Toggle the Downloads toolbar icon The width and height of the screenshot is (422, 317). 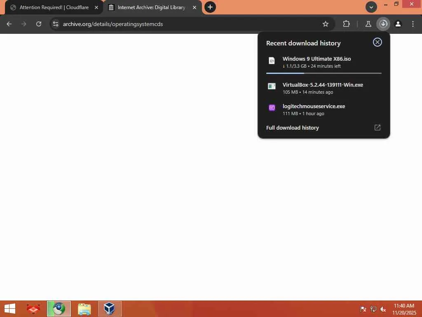click(x=383, y=24)
